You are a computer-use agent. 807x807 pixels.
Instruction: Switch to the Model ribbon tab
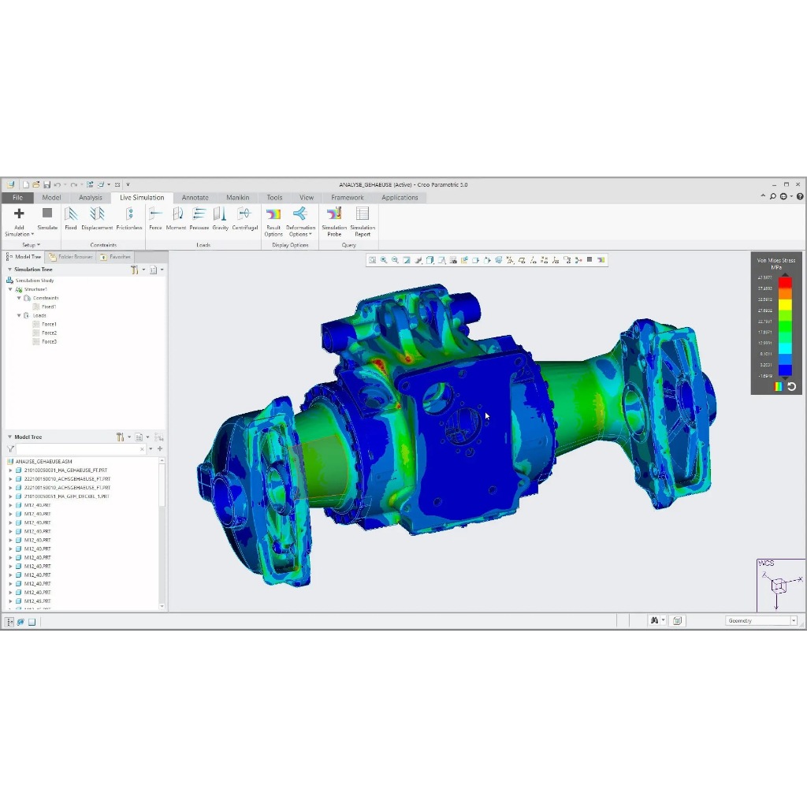51,198
